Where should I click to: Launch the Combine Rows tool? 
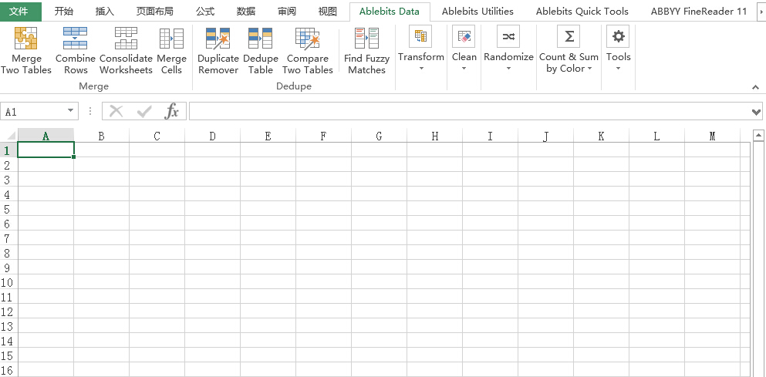click(x=76, y=51)
